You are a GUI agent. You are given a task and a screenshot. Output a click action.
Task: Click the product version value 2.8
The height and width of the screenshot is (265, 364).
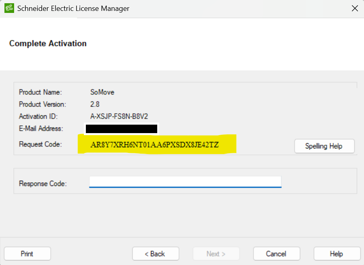point(95,104)
